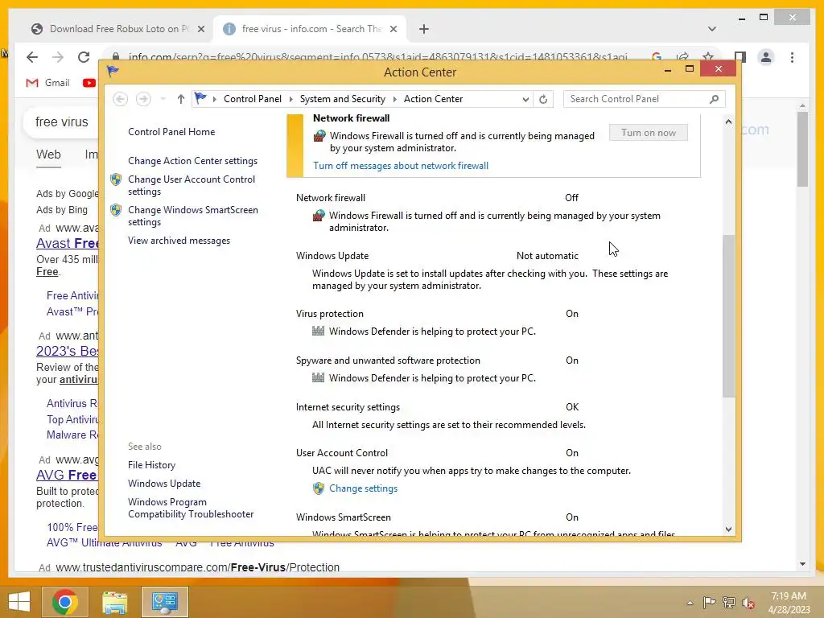
Task: Click Action Center breadcrumb segment
Action: 433,99
